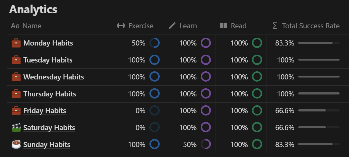Click the Analytics database title
Image resolution: width=349 pixels, height=157 pixels.
pos(33,9)
